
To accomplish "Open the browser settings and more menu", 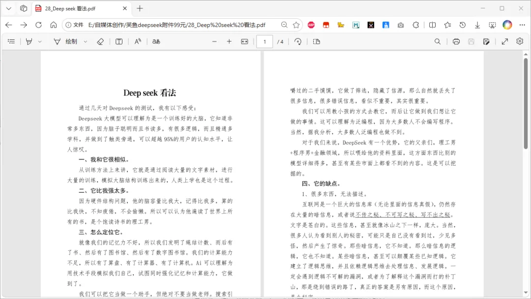I will tap(522, 25).
